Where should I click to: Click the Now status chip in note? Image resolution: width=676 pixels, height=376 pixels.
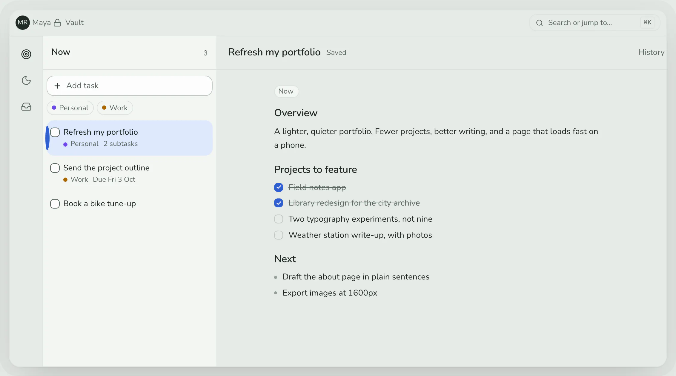tap(286, 91)
